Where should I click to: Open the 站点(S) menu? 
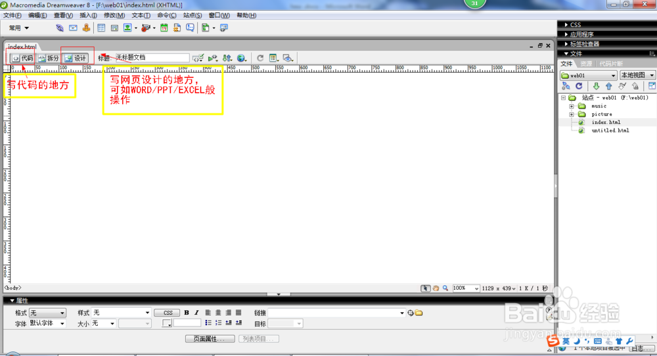(x=193, y=15)
